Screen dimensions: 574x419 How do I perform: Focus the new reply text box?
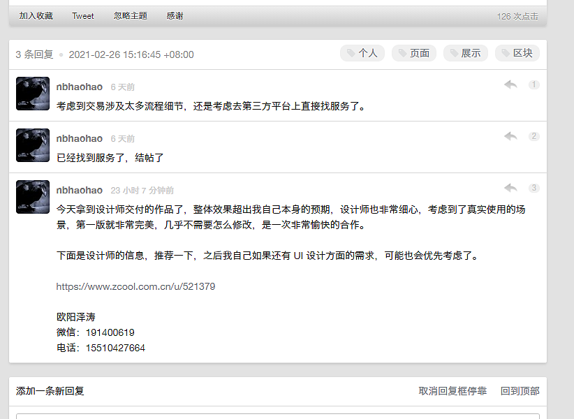277,416
